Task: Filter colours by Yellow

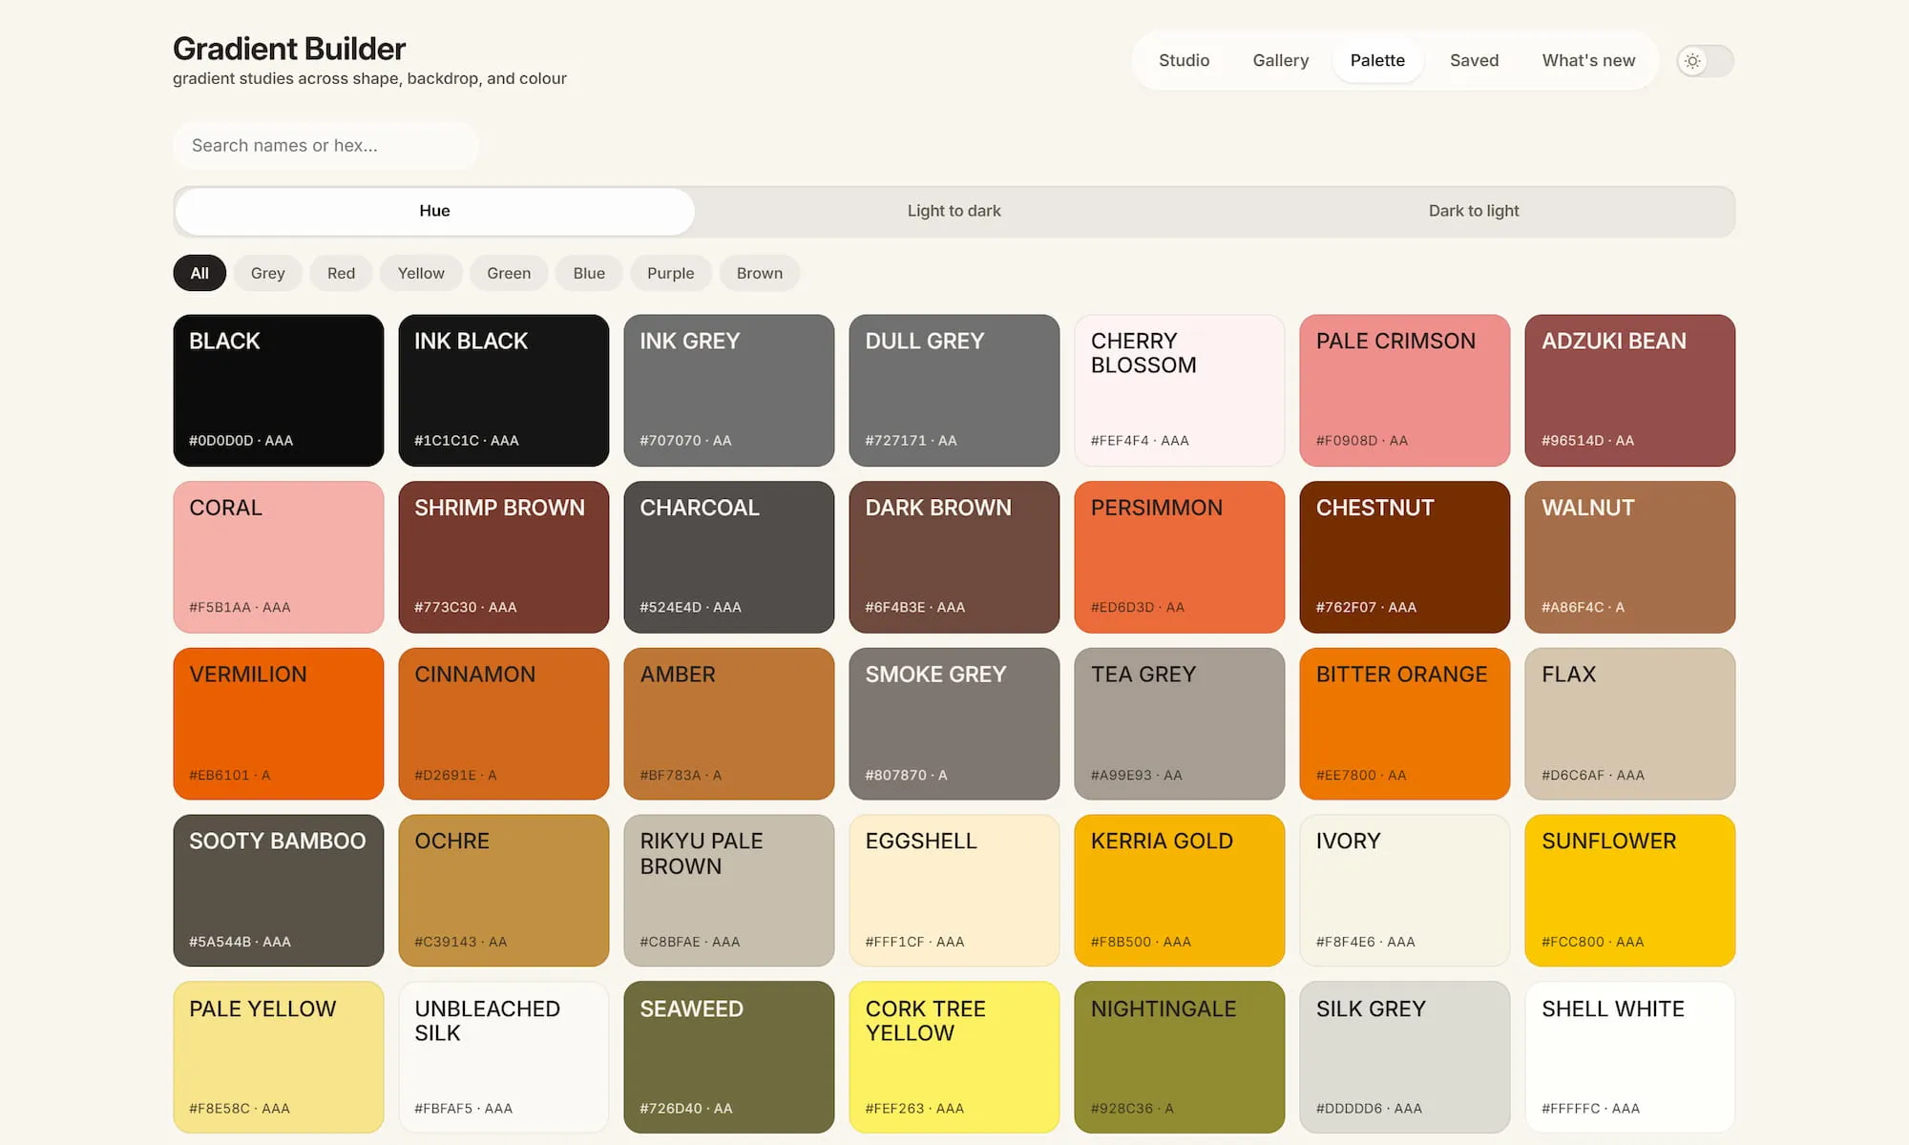Action: (421, 273)
